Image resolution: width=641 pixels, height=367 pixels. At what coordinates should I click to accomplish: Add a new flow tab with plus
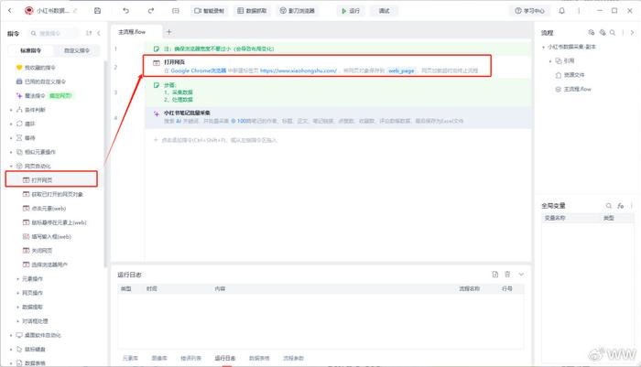pos(168,31)
